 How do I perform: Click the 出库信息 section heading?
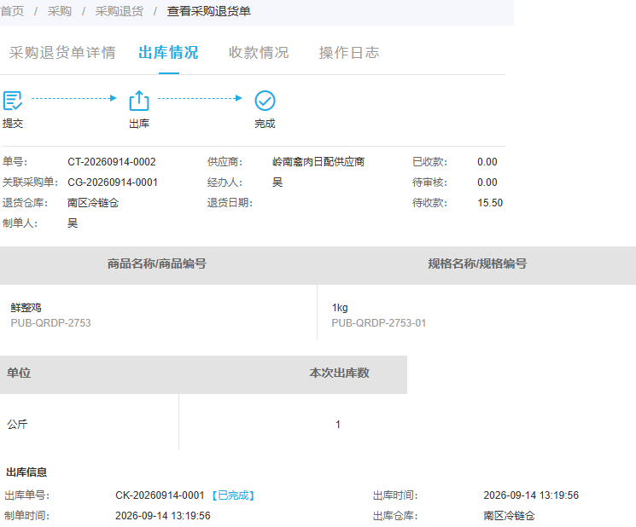26,472
